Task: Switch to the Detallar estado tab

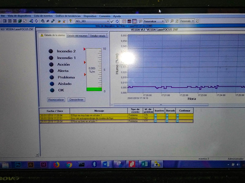Action: pyautogui.click(x=98, y=36)
